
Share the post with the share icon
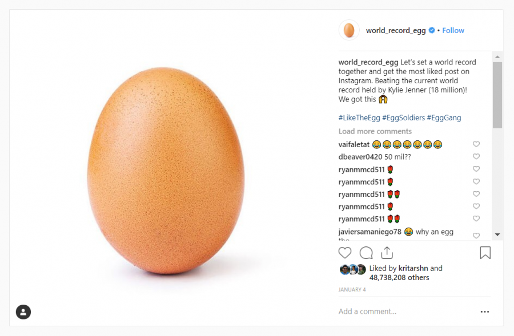387,253
